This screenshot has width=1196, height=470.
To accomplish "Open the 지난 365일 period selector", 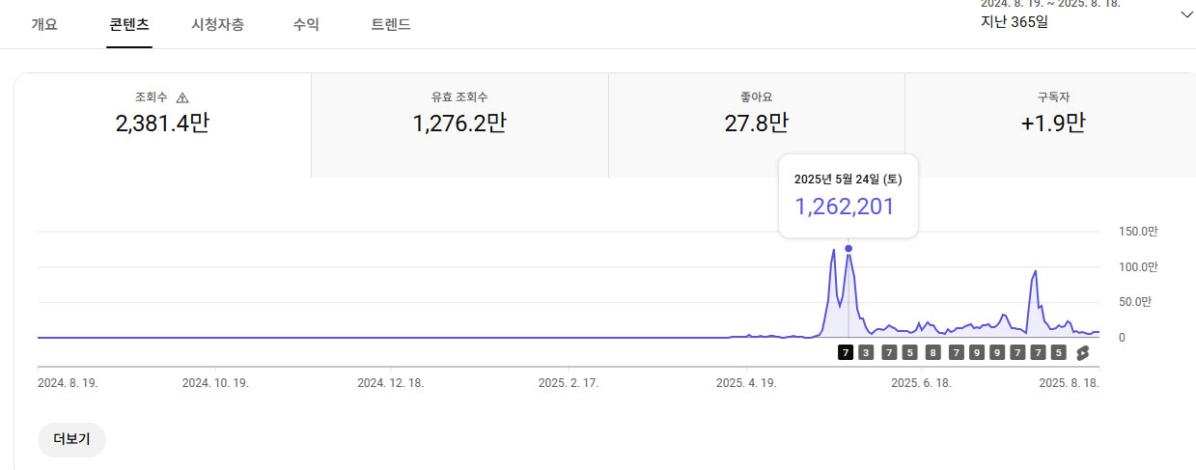I will (x=1014, y=21).
